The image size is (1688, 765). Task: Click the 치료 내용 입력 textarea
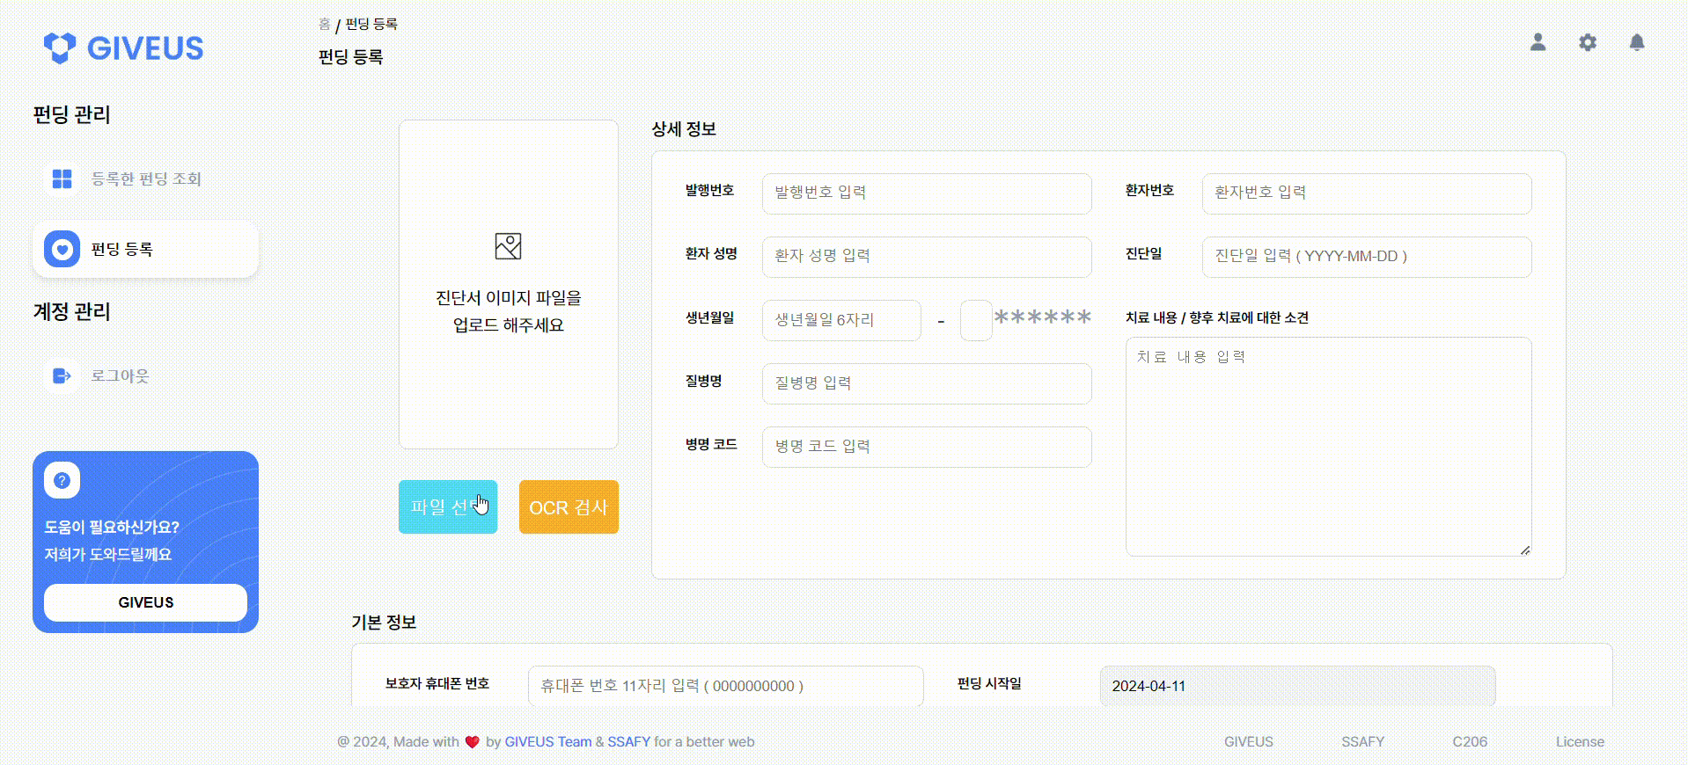1328,447
